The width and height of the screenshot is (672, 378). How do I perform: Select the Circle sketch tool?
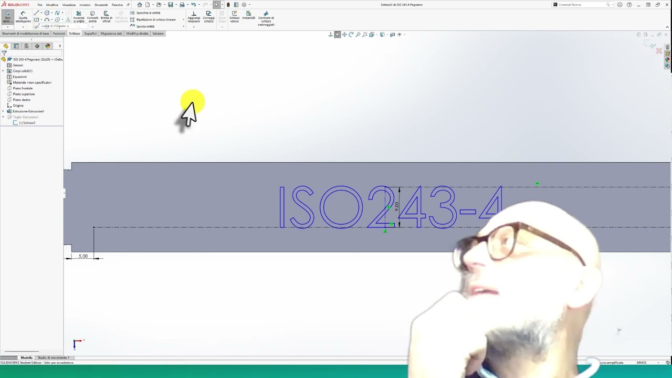pos(47,13)
